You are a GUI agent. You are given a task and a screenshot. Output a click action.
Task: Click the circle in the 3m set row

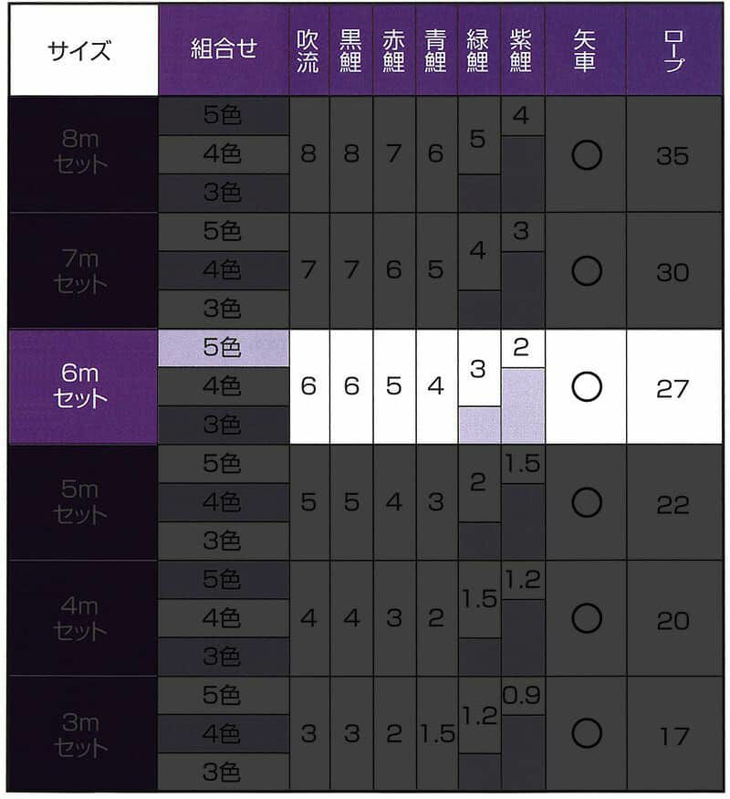click(586, 734)
